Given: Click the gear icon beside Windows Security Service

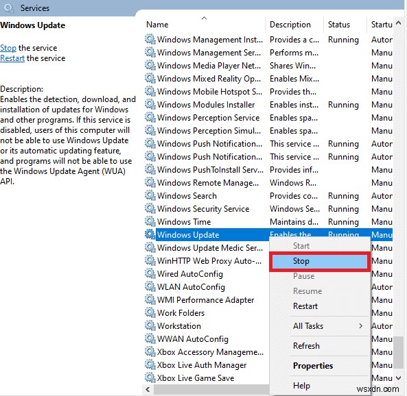Looking at the screenshot, I should (x=150, y=209).
